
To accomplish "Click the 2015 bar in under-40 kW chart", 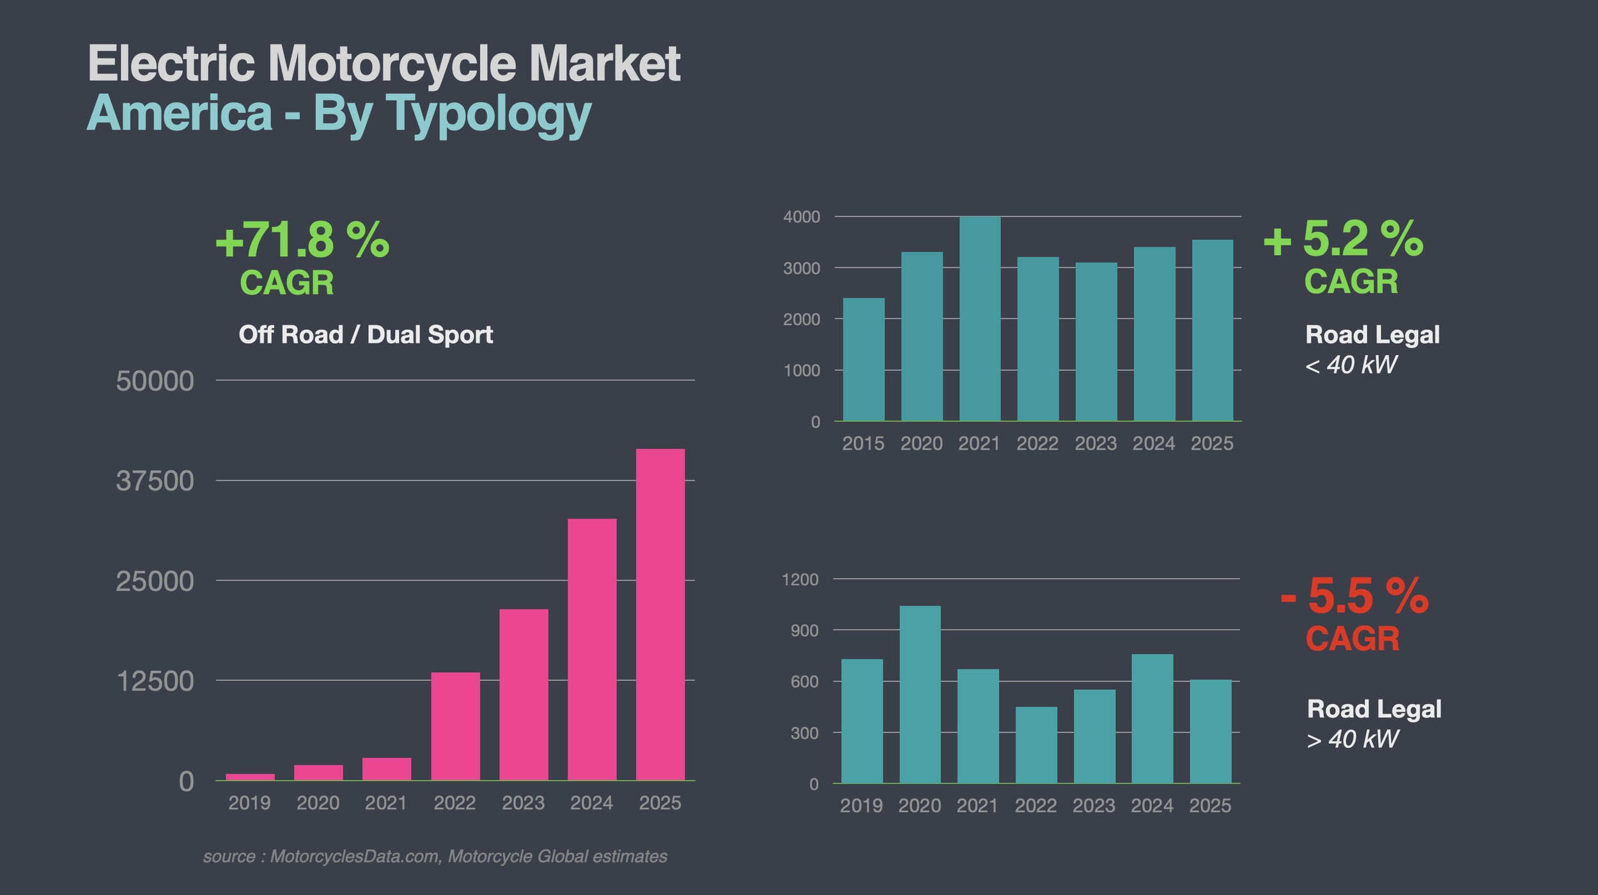I will tap(864, 359).
